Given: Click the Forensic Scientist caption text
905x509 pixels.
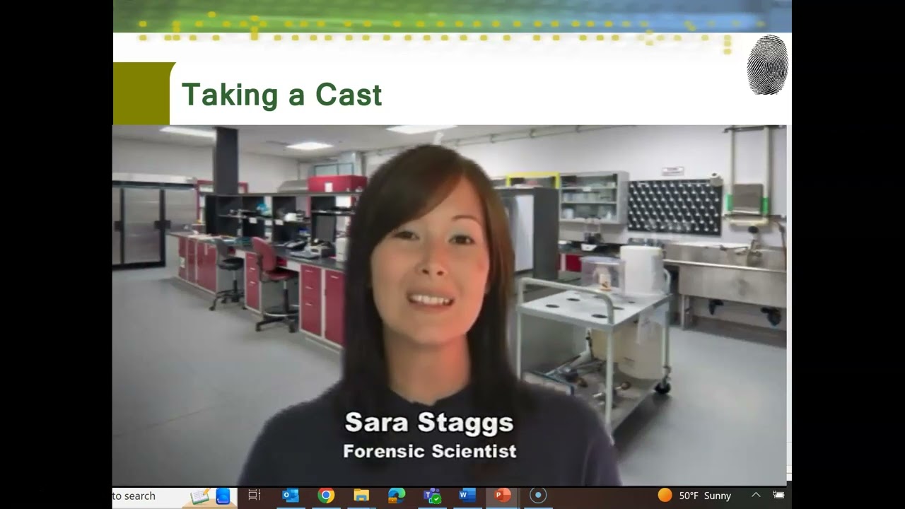Looking at the screenshot, I should point(430,451).
